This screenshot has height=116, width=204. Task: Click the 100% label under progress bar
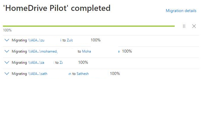tap(7, 30)
